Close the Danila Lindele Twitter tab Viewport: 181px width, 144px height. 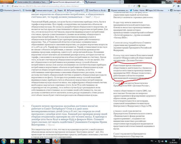click(48, 2)
